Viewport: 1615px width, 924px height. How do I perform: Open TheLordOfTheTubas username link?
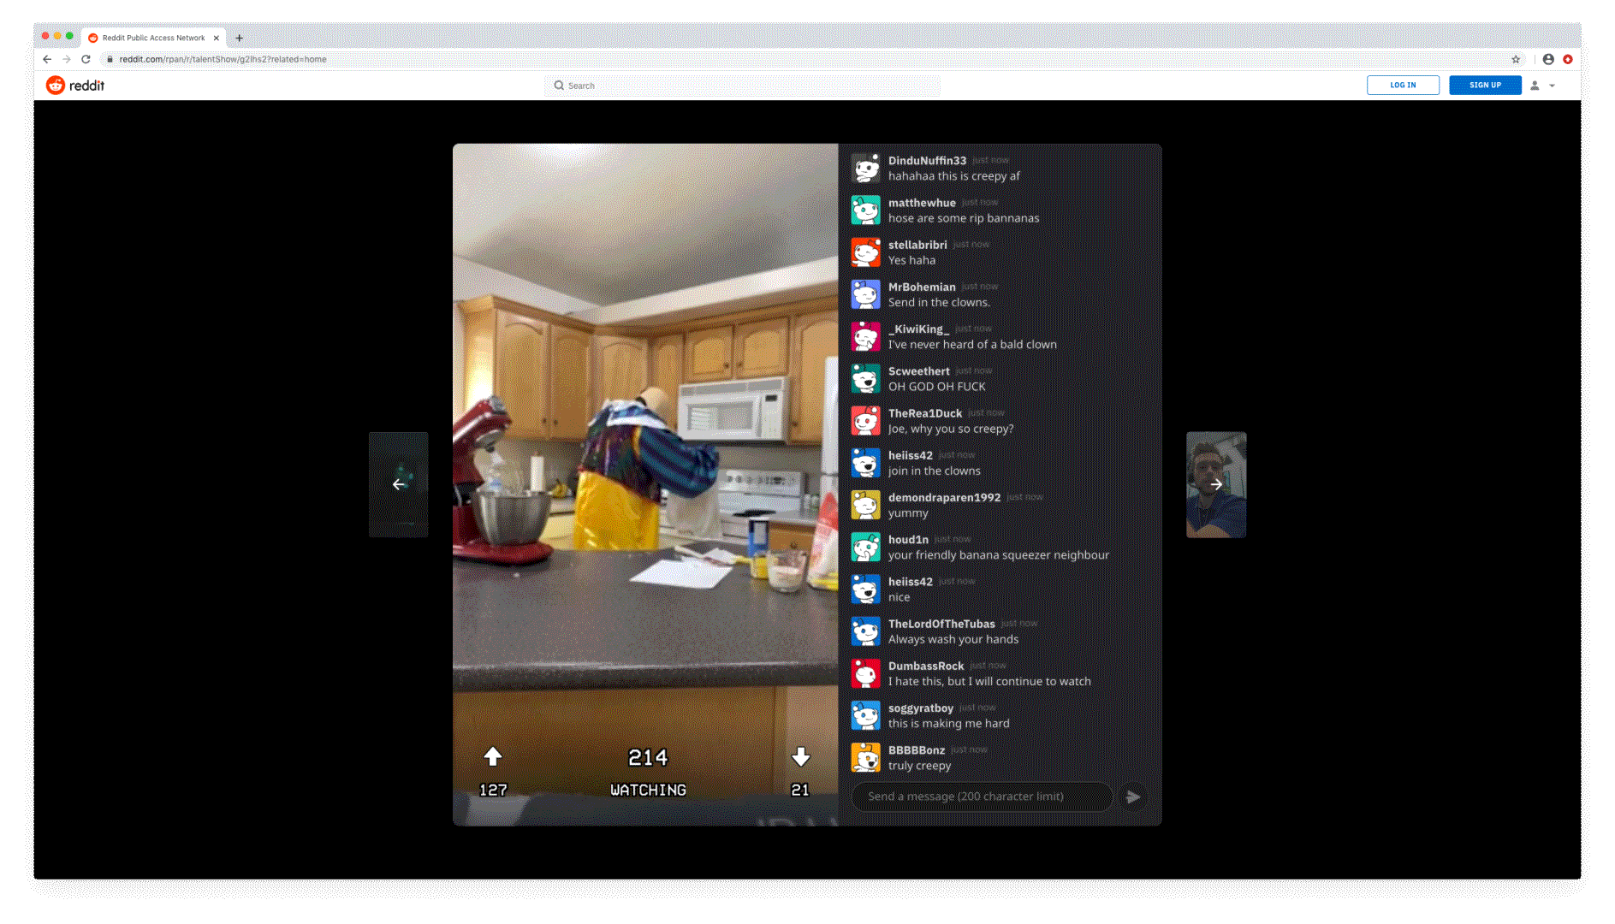(x=941, y=624)
